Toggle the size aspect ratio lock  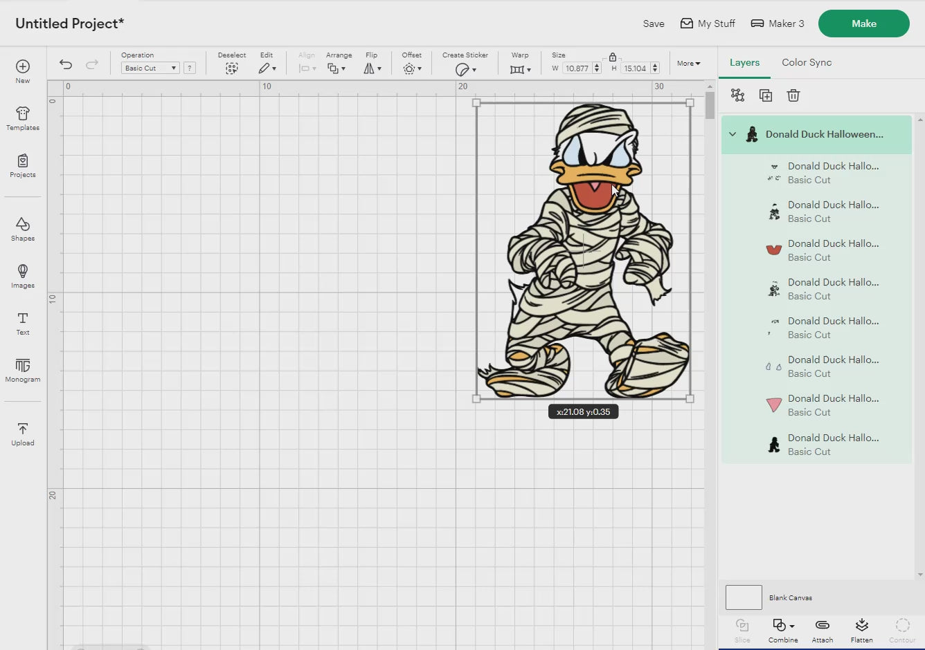point(613,57)
